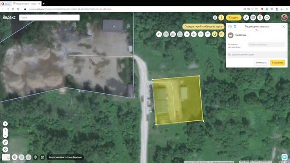
Task: Click the redo edit icon
Action: (x=166, y=34)
